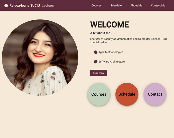Go to About Me in navigation bar
Screen dimensions: 174x138
point(136,5)
